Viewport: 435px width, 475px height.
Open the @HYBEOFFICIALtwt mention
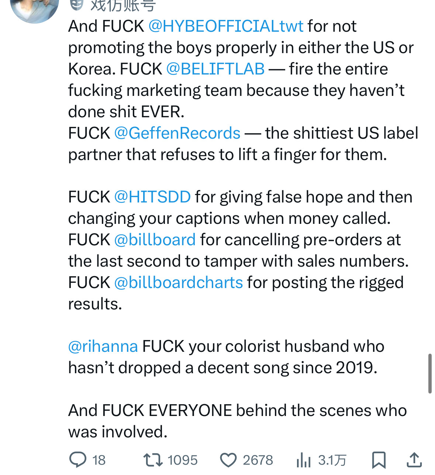coord(226,26)
